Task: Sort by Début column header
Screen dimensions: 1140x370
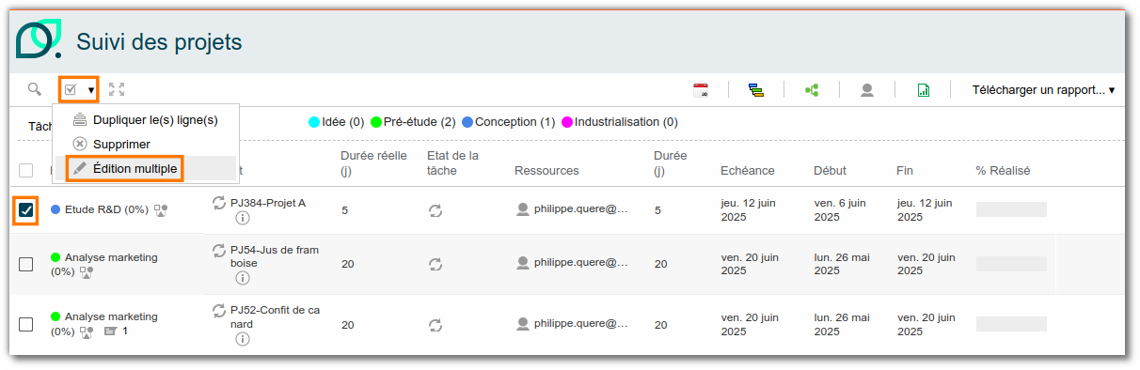Action: pyautogui.click(x=830, y=170)
